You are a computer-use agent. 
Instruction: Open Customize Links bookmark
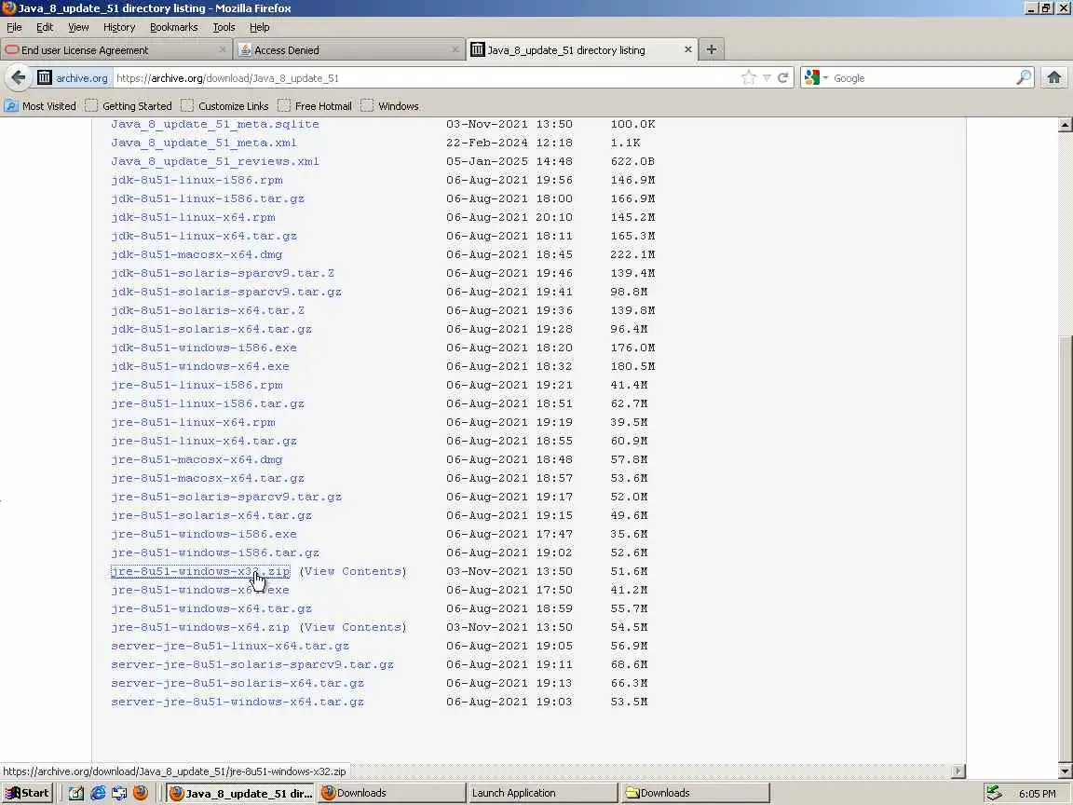[x=225, y=106]
